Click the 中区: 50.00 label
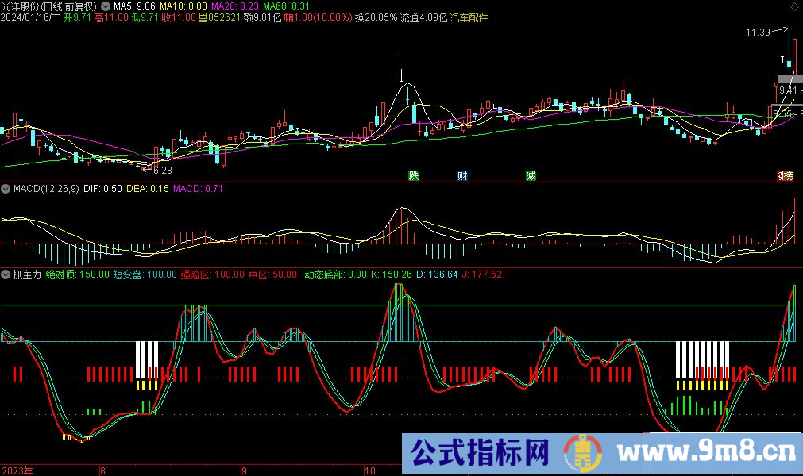Image resolution: width=803 pixels, height=476 pixels. tap(273, 274)
